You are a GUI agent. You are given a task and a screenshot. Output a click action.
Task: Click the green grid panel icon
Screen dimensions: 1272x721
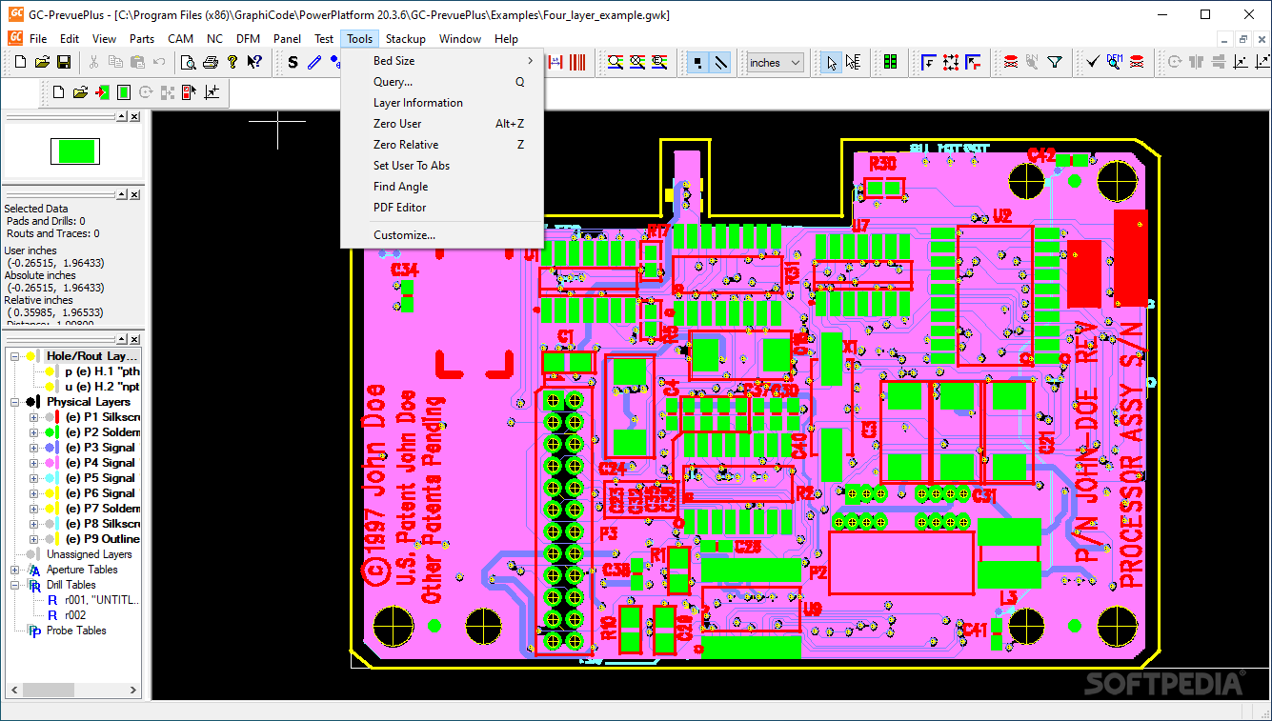(891, 62)
